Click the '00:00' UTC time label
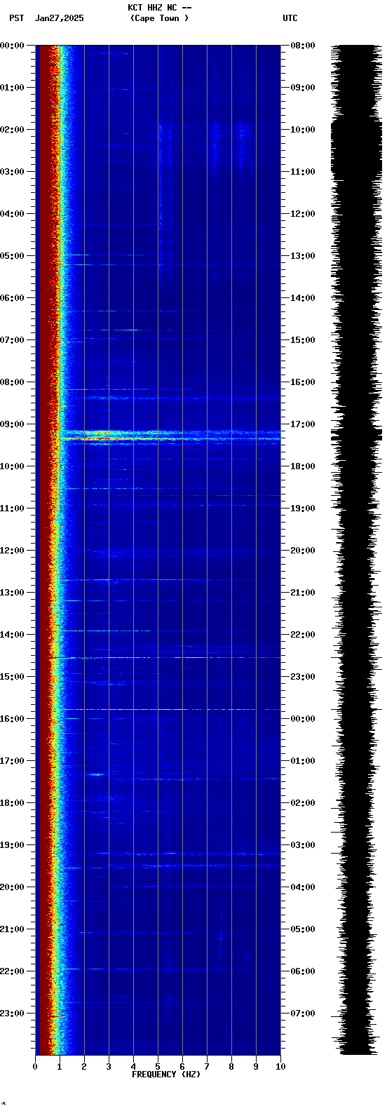The height and width of the screenshot is (1111, 387). tap(303, 719)
